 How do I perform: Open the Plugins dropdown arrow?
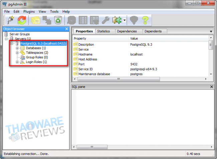125,20
